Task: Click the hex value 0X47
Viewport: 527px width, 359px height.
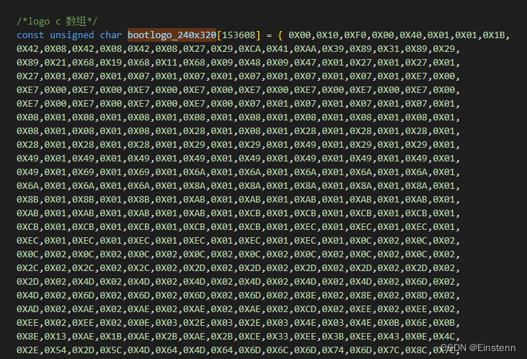Action: [x=305, y=63]
